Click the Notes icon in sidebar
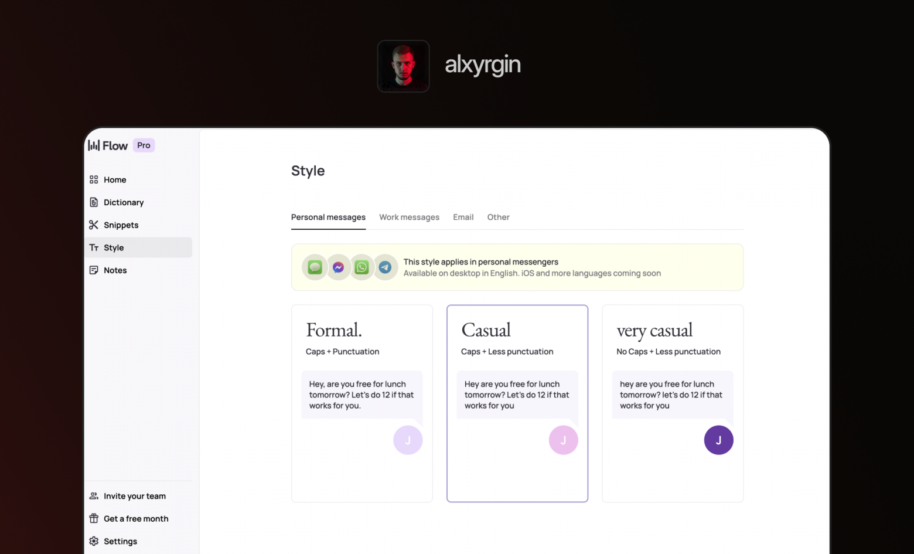914x554 pixels. [x=94, y=270]
